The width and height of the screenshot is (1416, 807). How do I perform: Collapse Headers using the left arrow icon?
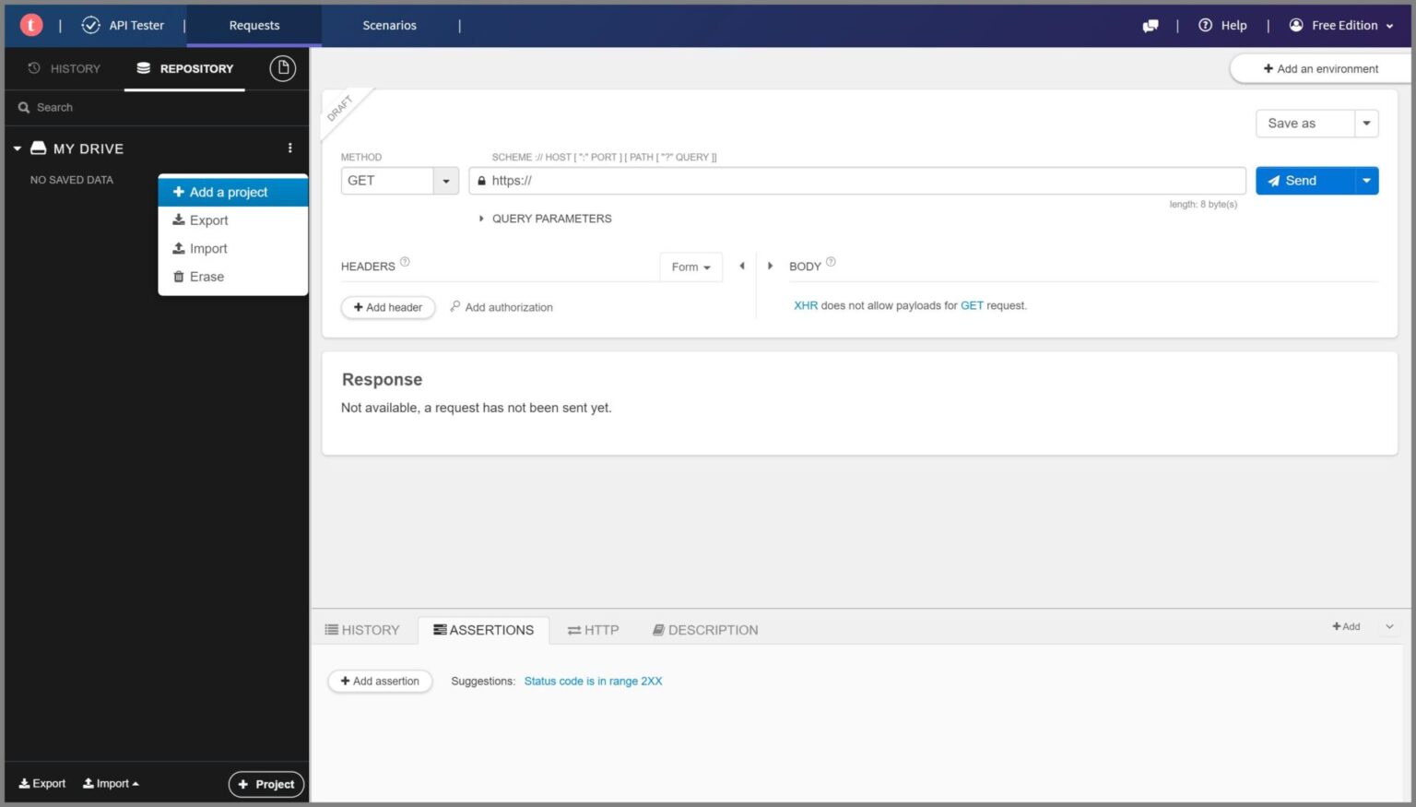[742, 266]
